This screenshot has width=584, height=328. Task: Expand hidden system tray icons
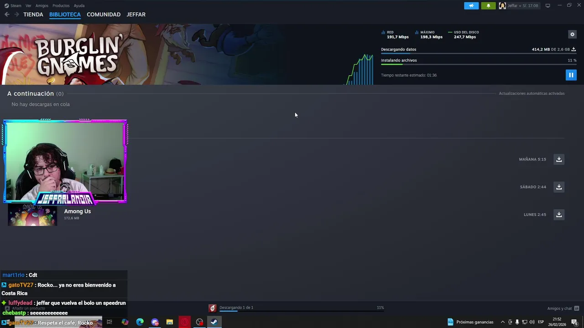(503, 322)
